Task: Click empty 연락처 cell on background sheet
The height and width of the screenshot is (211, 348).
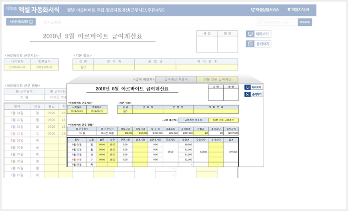Action: click(x=114, y=67)
